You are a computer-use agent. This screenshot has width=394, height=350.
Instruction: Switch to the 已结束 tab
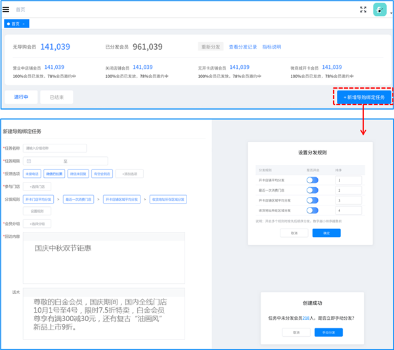[x=56, y=97]
